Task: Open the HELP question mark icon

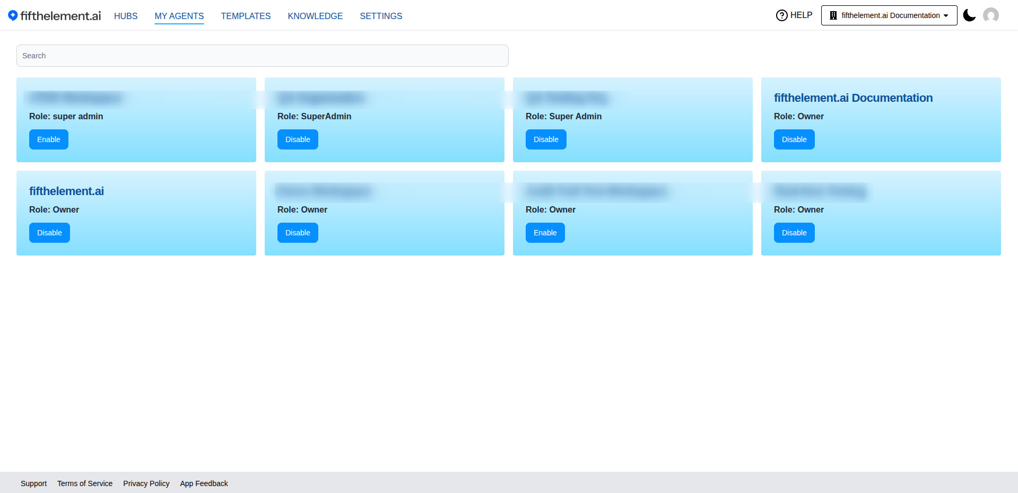Action: [x=781, y=15]
